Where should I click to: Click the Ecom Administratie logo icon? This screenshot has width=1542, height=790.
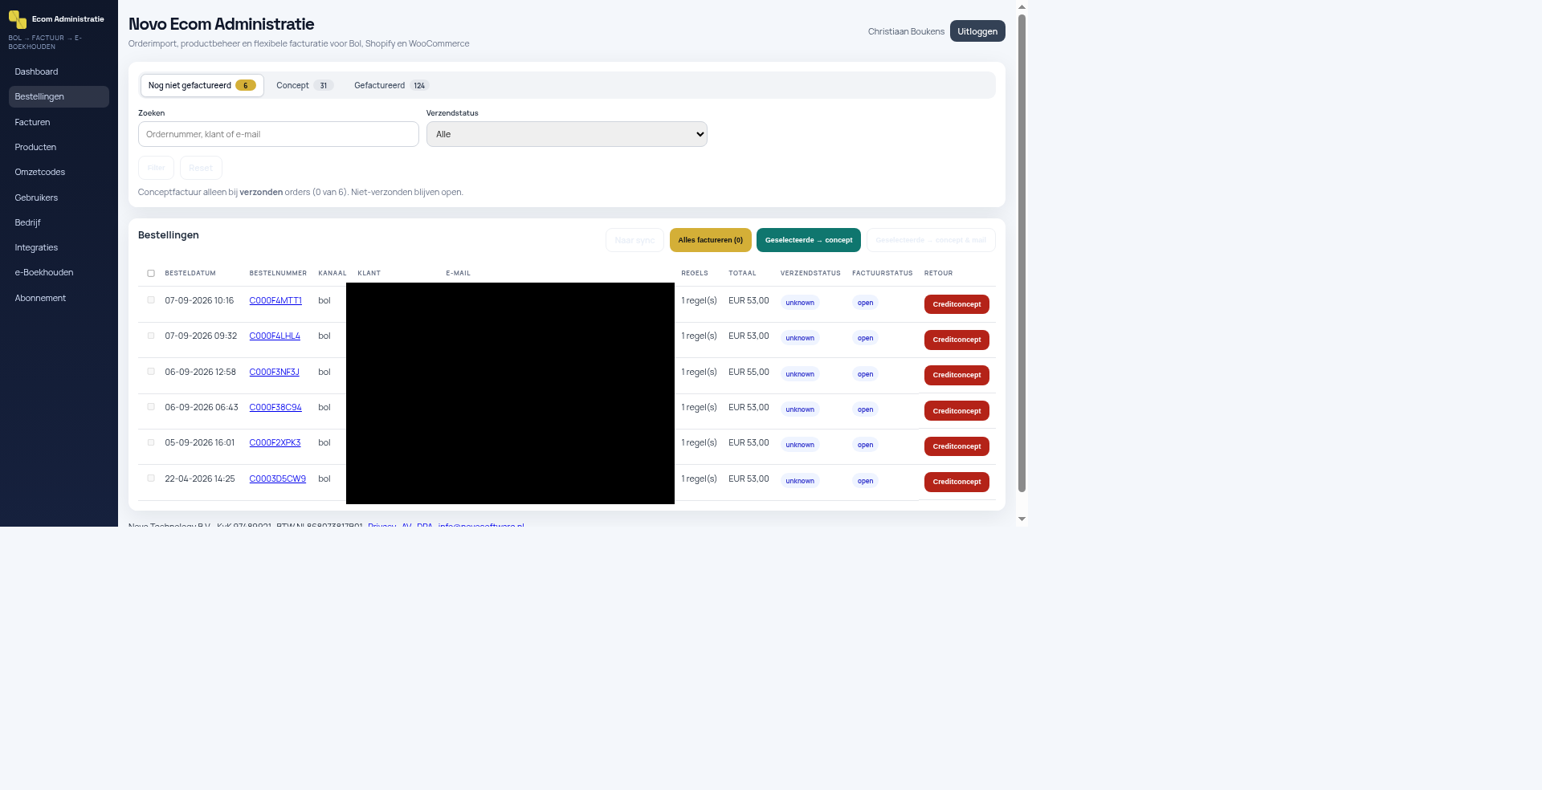click(x=17, y=19)
